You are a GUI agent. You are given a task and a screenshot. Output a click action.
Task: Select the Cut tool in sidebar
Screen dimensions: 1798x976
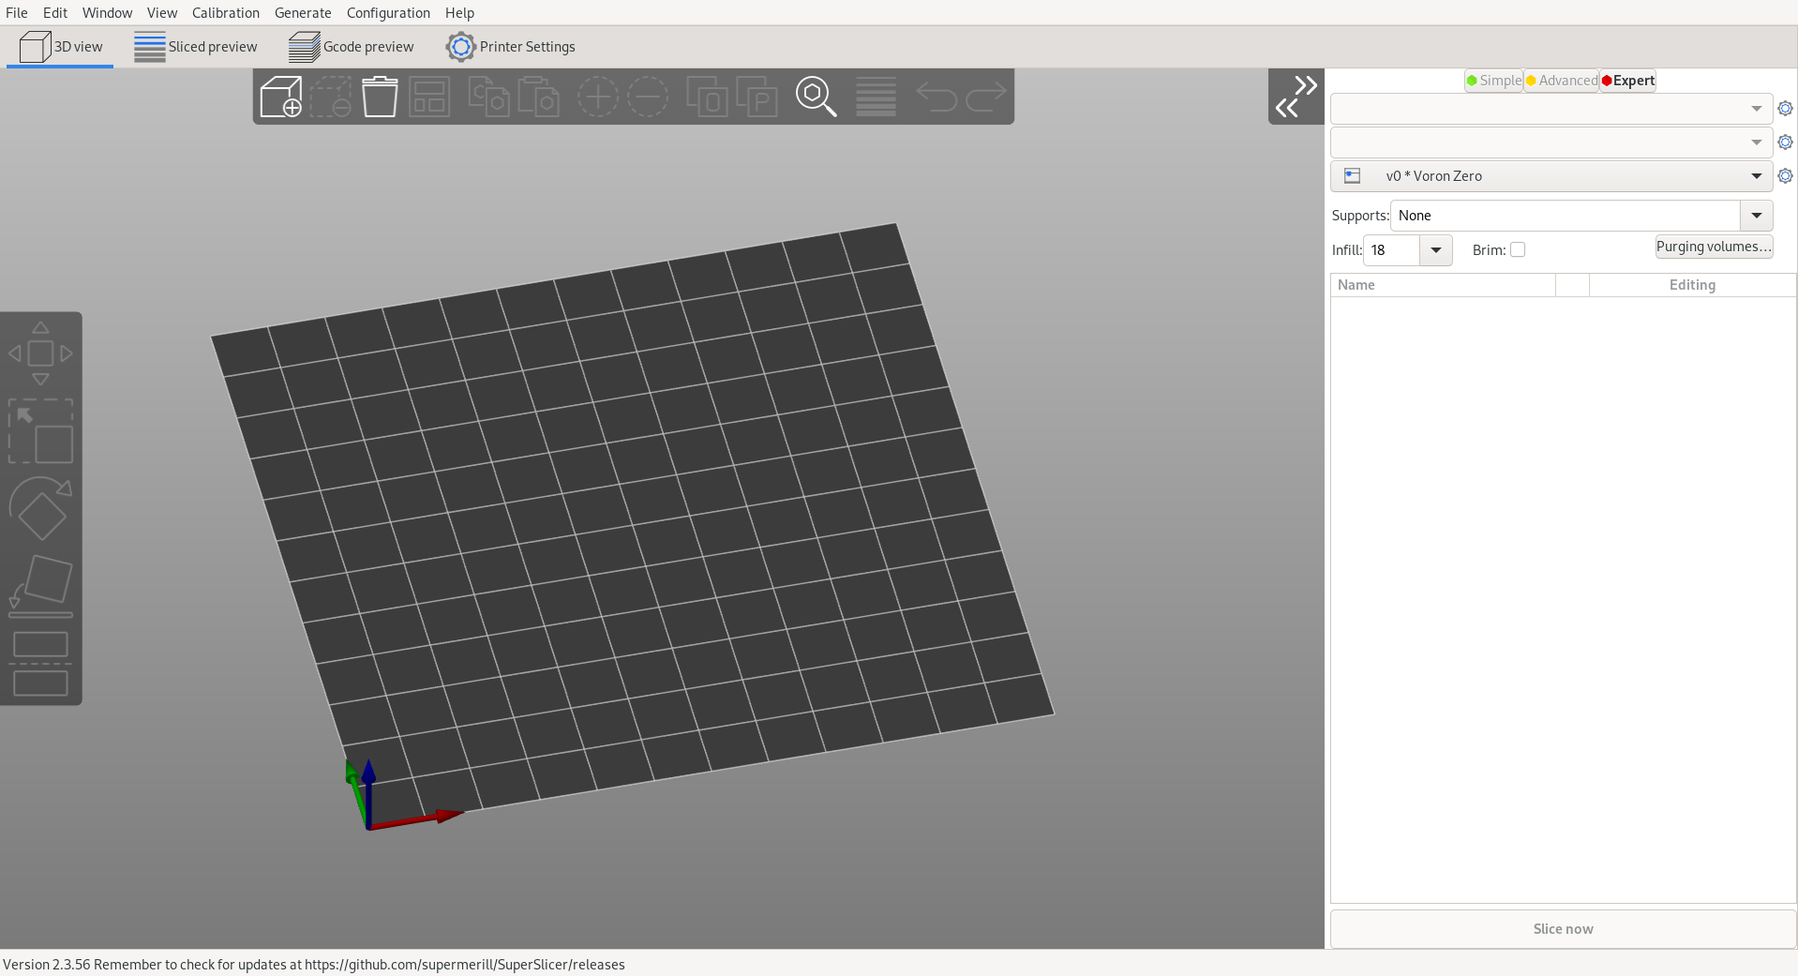pyautogui.click(x=40, y=664)
